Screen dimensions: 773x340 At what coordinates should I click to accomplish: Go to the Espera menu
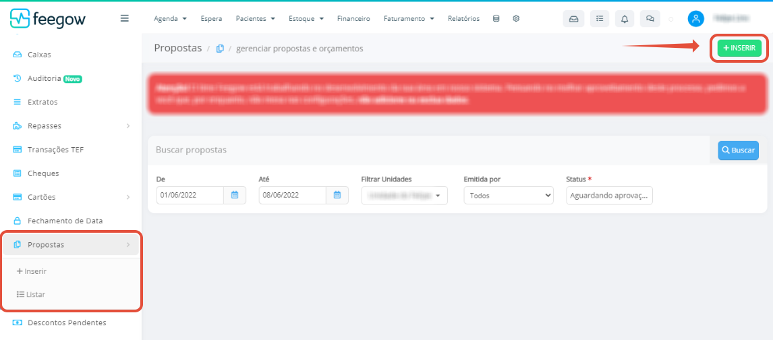point(212,19)
